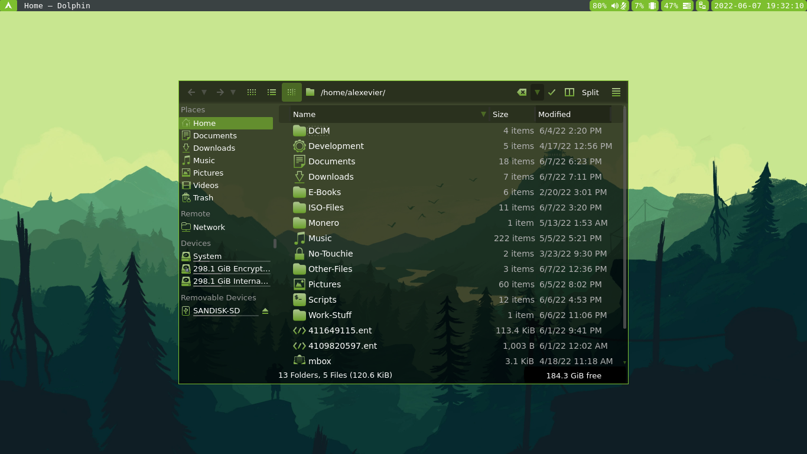The image size is (807, 454).
Task: Click the network icon in top panel
Action: pos(702,5)
